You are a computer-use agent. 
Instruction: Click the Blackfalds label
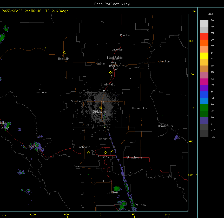(x=115, y=58)
